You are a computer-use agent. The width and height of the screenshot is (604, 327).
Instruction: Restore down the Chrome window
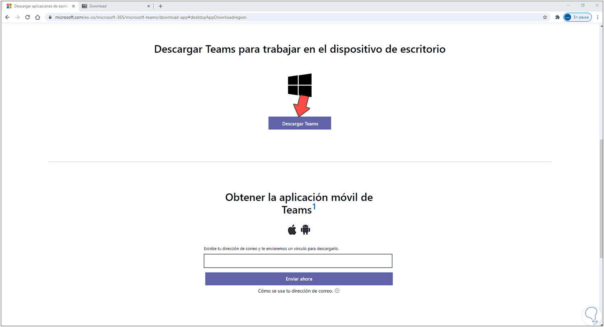coord(583,6)
